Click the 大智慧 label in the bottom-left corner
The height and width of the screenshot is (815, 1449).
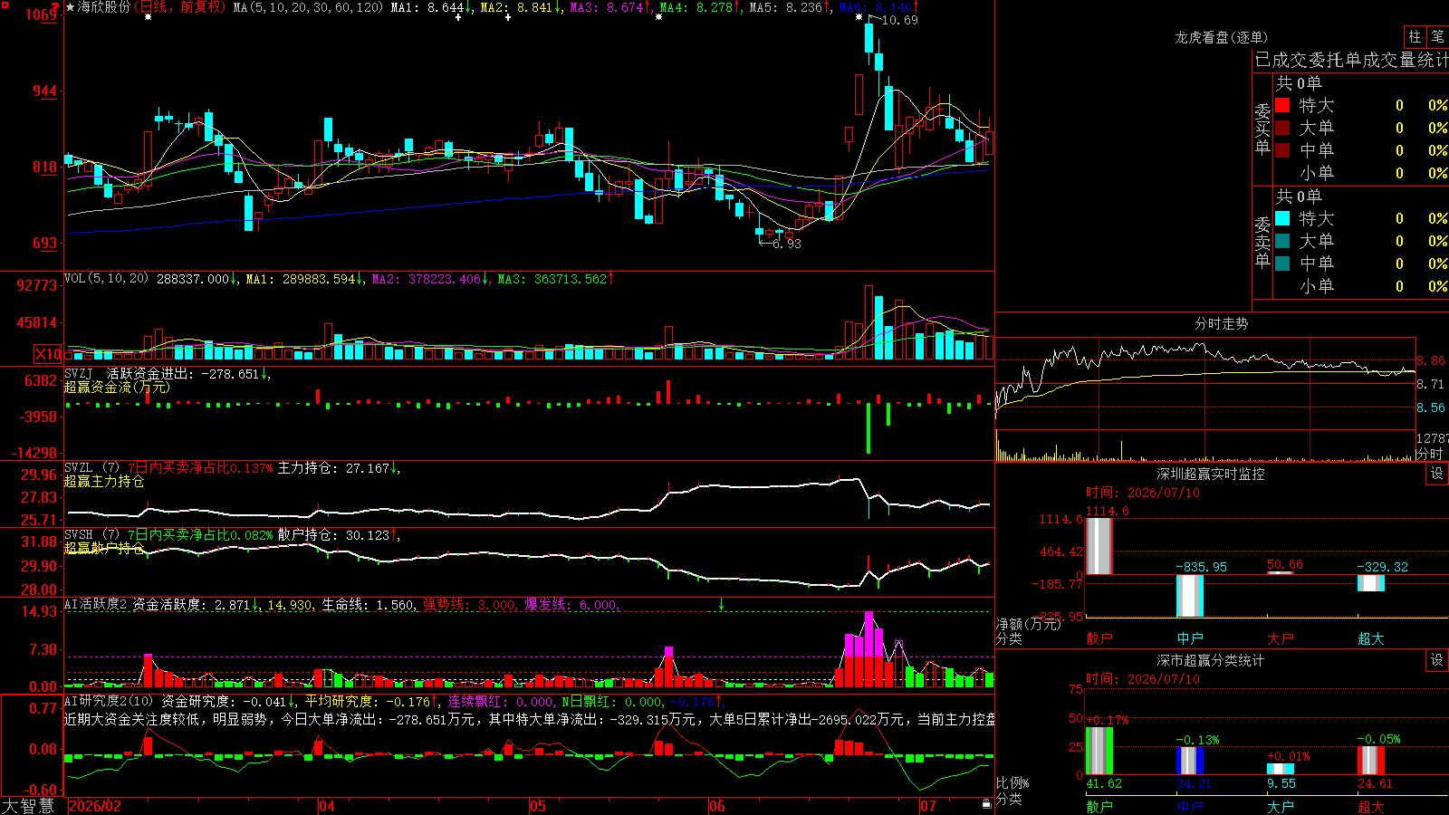[x=28, y=805]
